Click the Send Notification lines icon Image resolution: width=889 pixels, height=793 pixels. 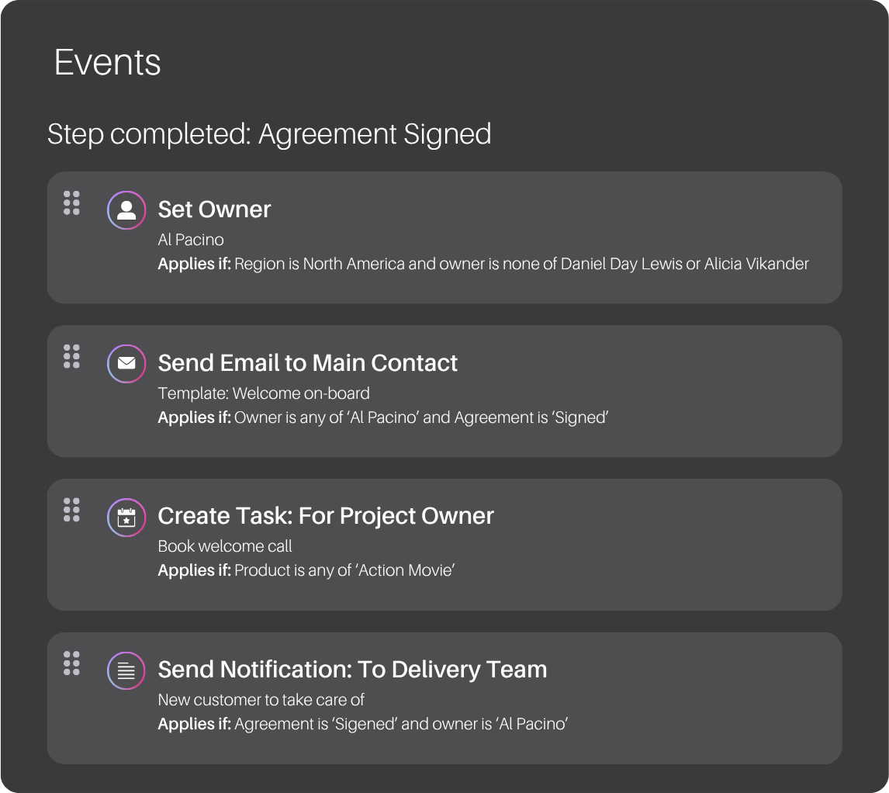[x=126, y=670]
